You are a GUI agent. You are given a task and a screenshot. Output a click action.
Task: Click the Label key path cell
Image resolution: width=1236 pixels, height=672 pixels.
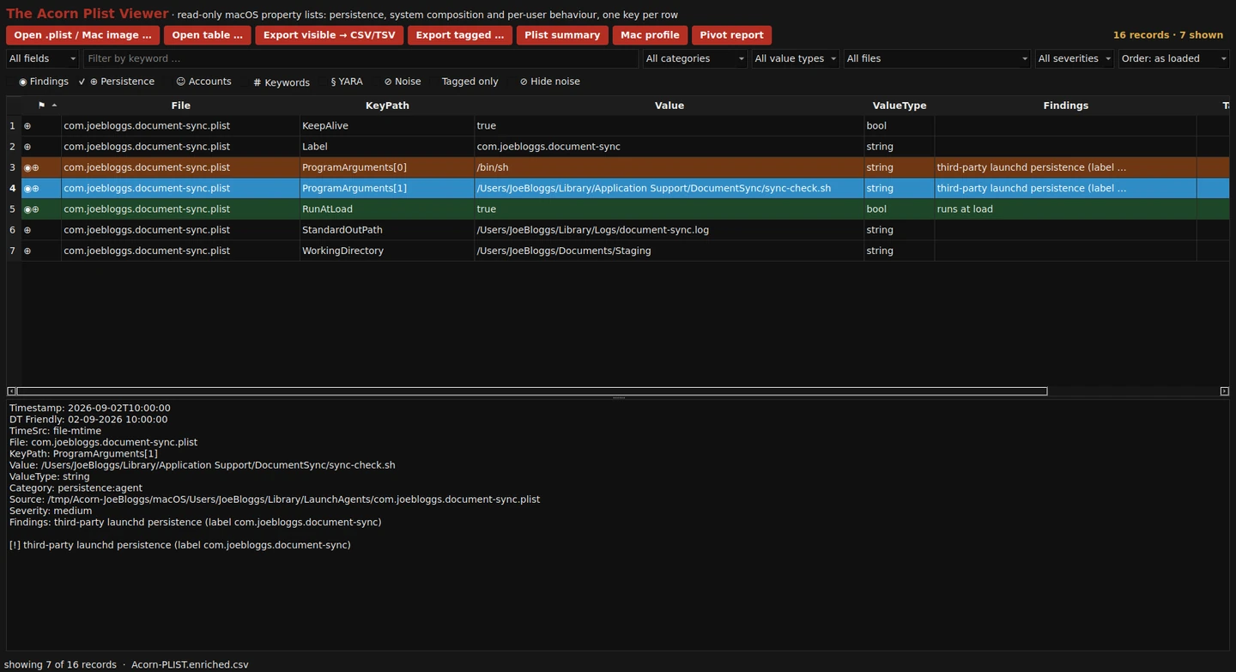(387, 147)
